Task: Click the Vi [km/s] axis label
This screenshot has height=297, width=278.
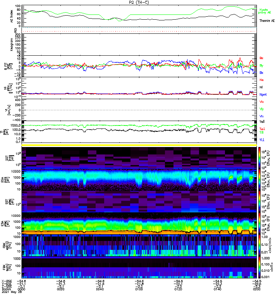Action: (8, 110)
